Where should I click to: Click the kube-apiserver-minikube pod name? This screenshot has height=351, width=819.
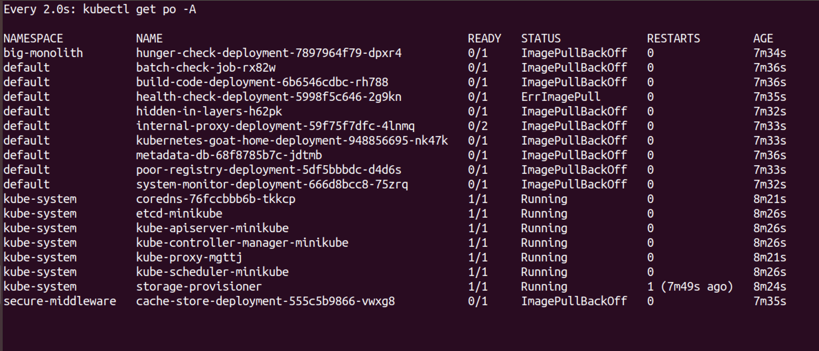pyautogui.click(x=212, y=228)
